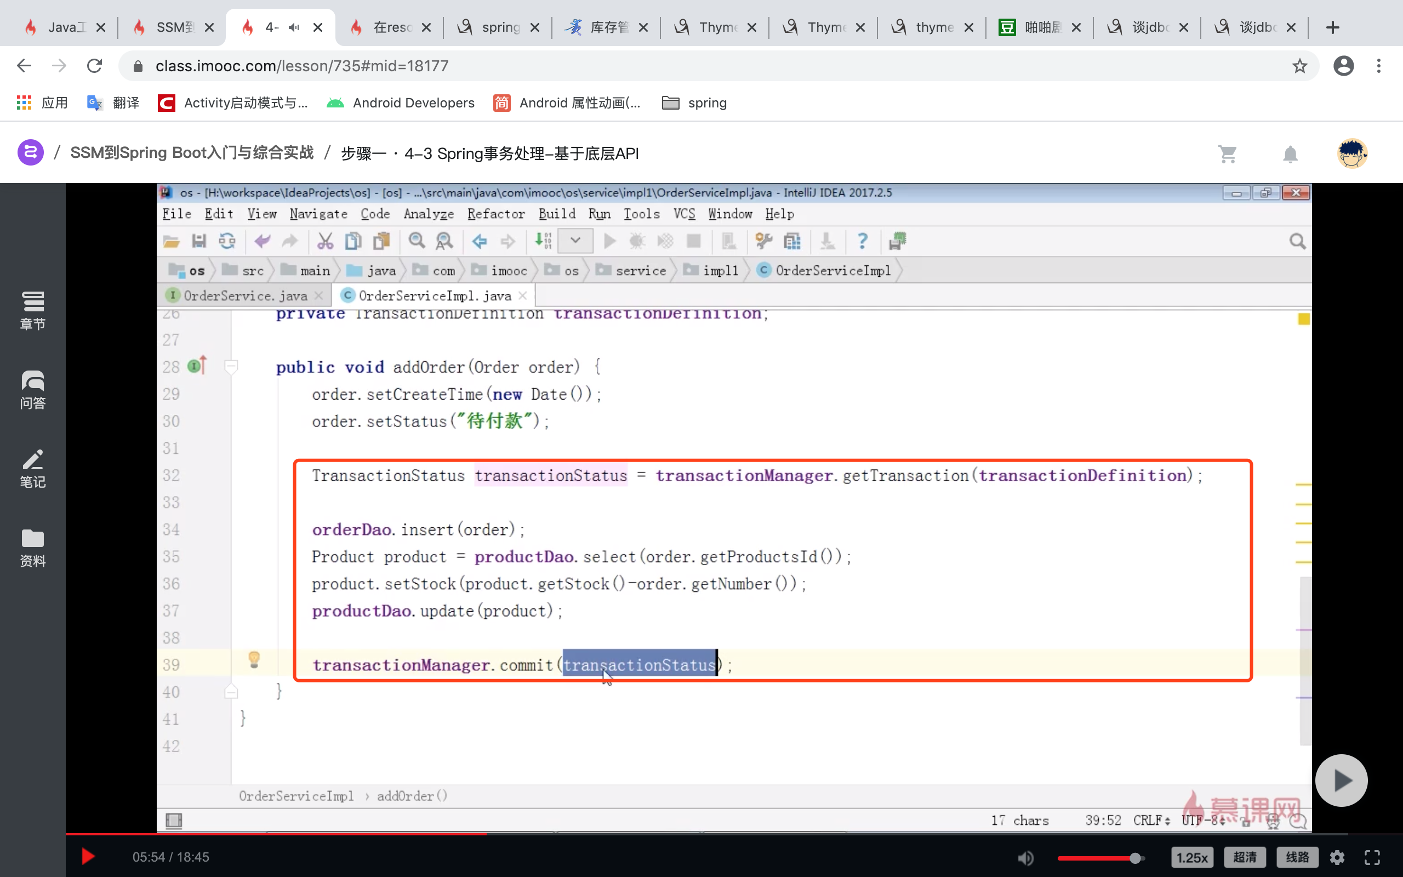Open the IDEA VCS menu
The height and width of the screenshot is (877, 1403).
point(684,214)
